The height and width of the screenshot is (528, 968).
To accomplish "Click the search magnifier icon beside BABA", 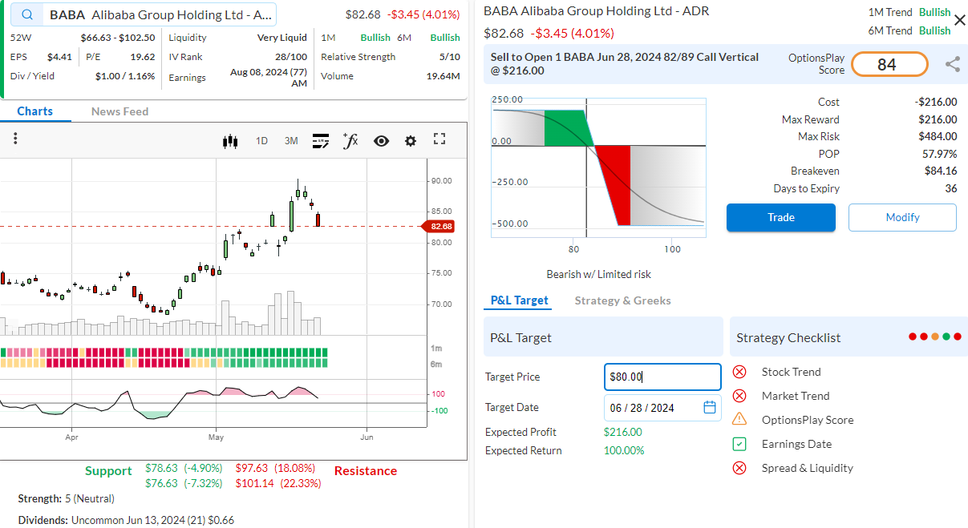I will click(x=28, y=14).
